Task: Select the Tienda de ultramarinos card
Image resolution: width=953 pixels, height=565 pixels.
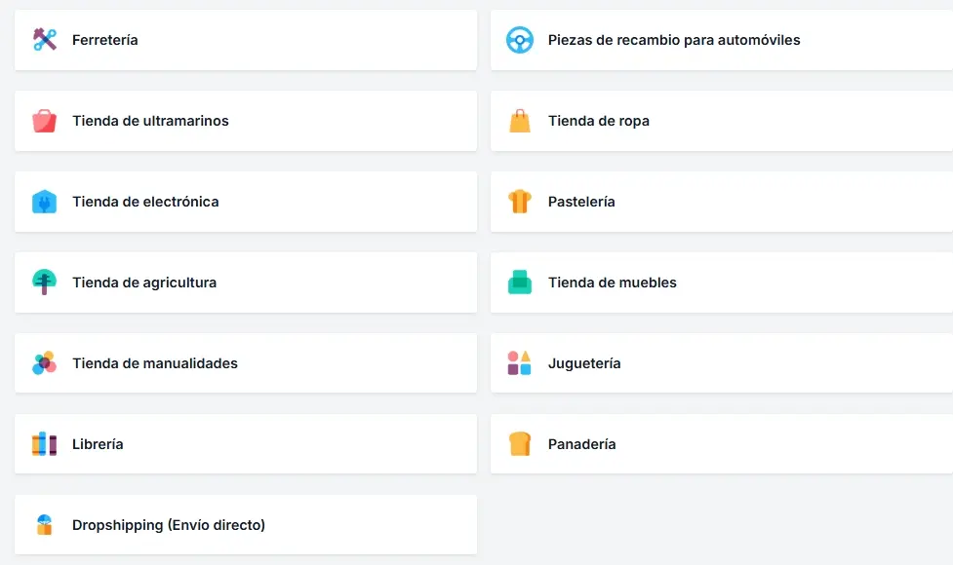Action: tap(246, 121)
